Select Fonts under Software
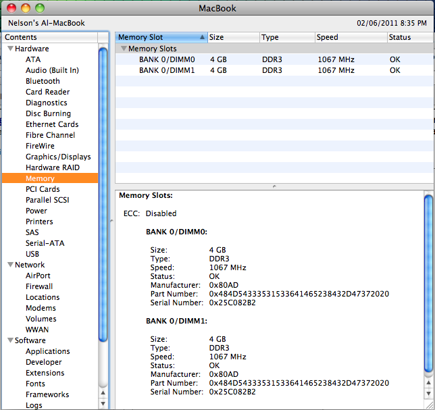Image resolution: width=435 pixels, height=410 pixels. (x=35, y=384)
